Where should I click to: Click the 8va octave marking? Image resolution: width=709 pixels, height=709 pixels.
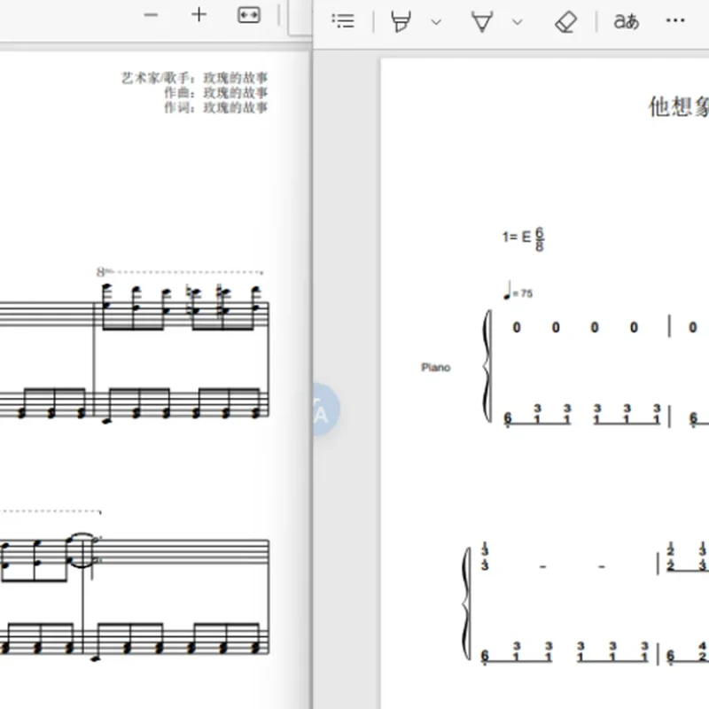tap(104, 272)
